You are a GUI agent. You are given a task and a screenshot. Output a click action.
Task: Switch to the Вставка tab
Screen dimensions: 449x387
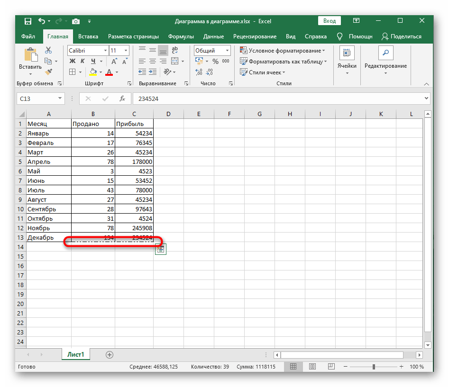pos(88,36)
